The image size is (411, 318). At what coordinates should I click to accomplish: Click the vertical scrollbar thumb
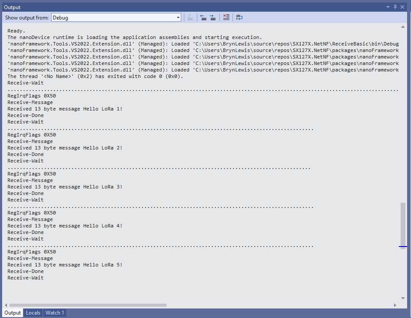pyautogui.click(x=403, y=225)
